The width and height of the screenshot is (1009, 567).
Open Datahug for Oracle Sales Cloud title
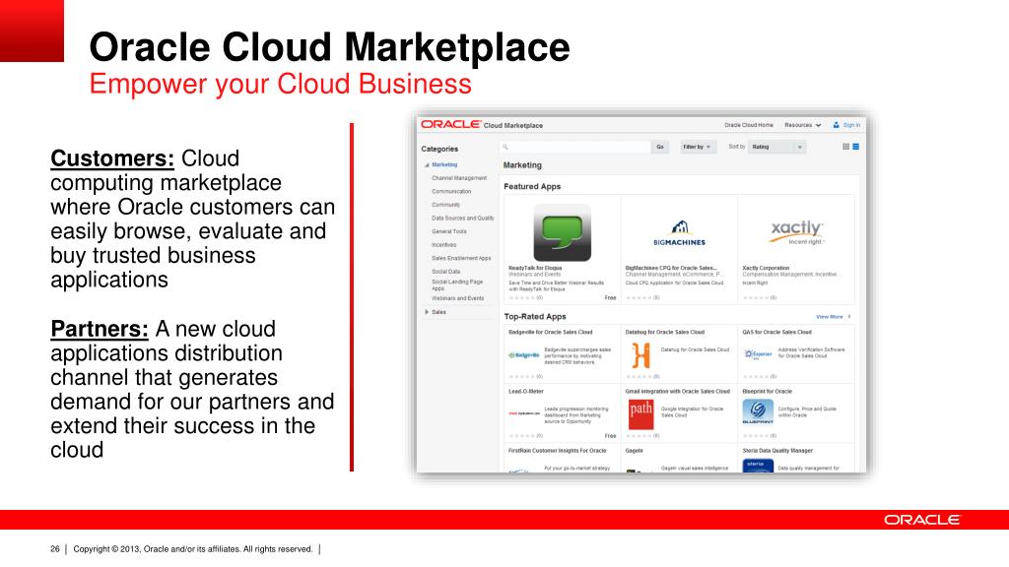665,332
